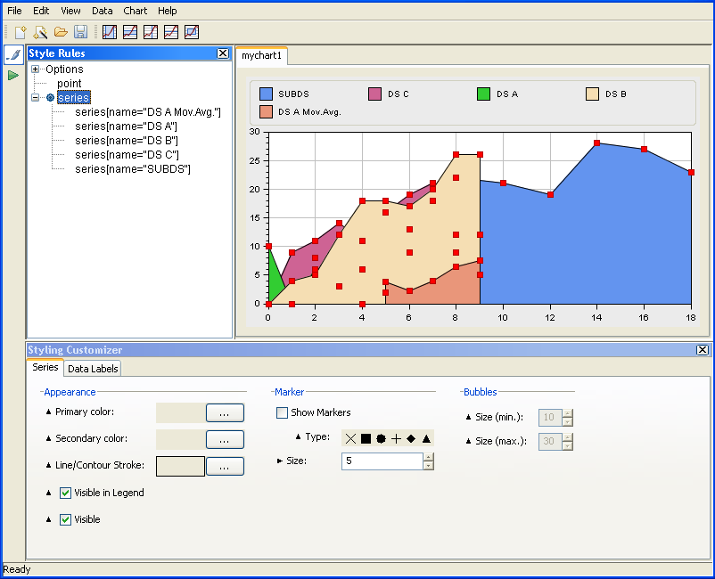Increase marker Size with spinner up arrow
715x579 pixels.
[429, 457]
